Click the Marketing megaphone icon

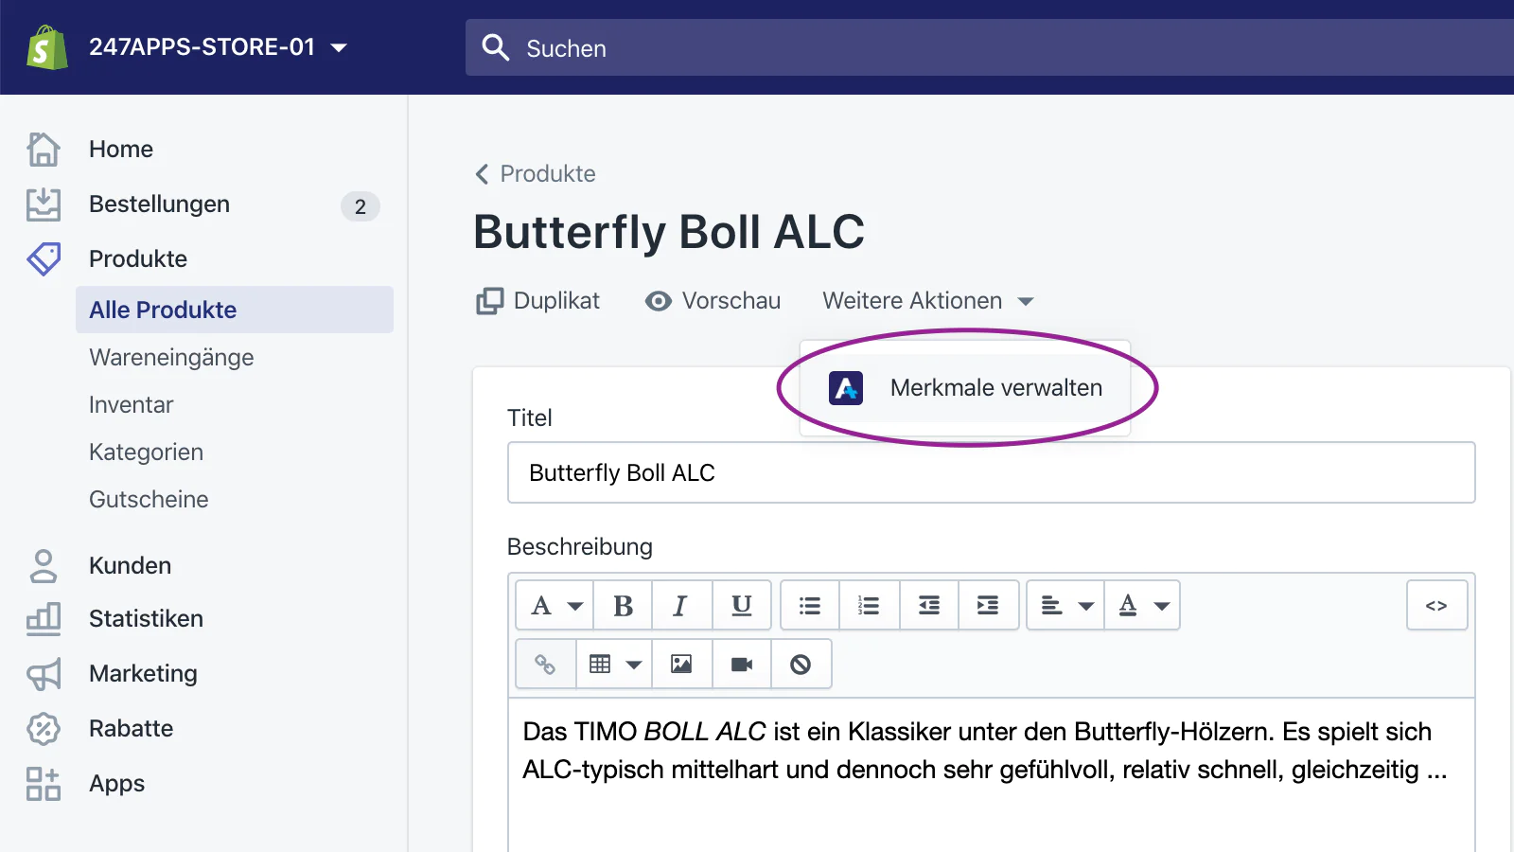(x=44, y=674)
